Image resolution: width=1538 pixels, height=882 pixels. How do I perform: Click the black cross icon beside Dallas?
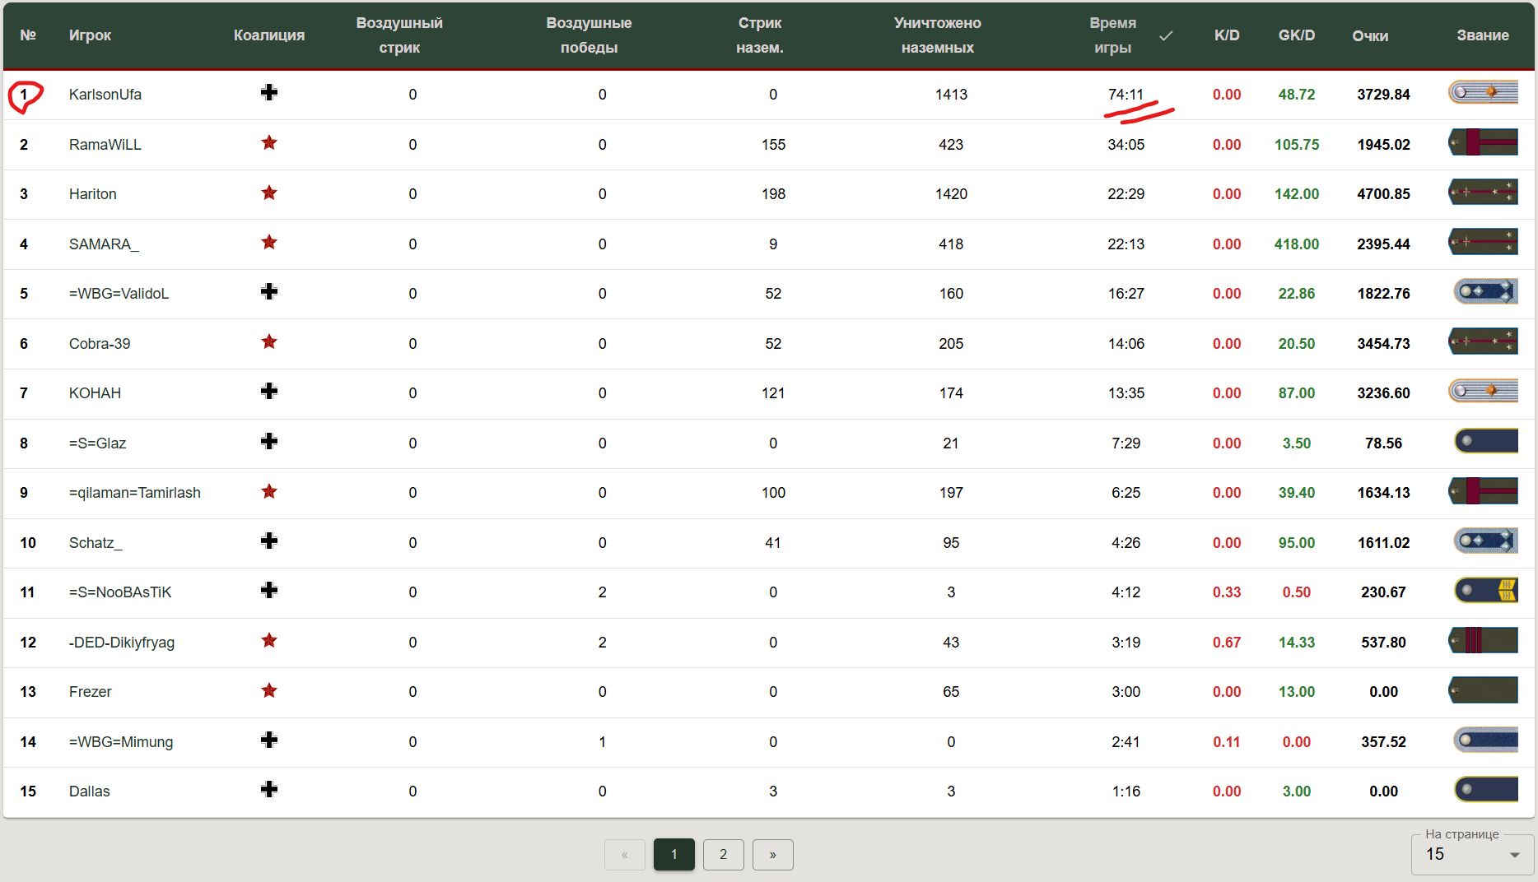(x=269, y=789)
